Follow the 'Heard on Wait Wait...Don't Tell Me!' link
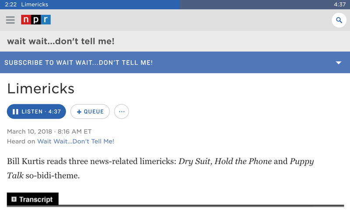 pyautogui.click(x=76, y=141)
